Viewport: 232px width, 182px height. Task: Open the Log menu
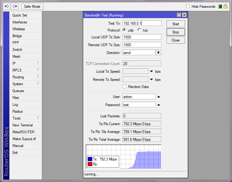(x=25, y=105)
